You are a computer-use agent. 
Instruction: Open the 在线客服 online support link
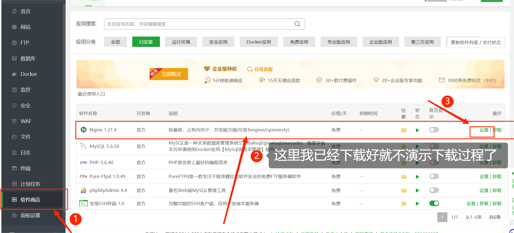pos(260,69)
